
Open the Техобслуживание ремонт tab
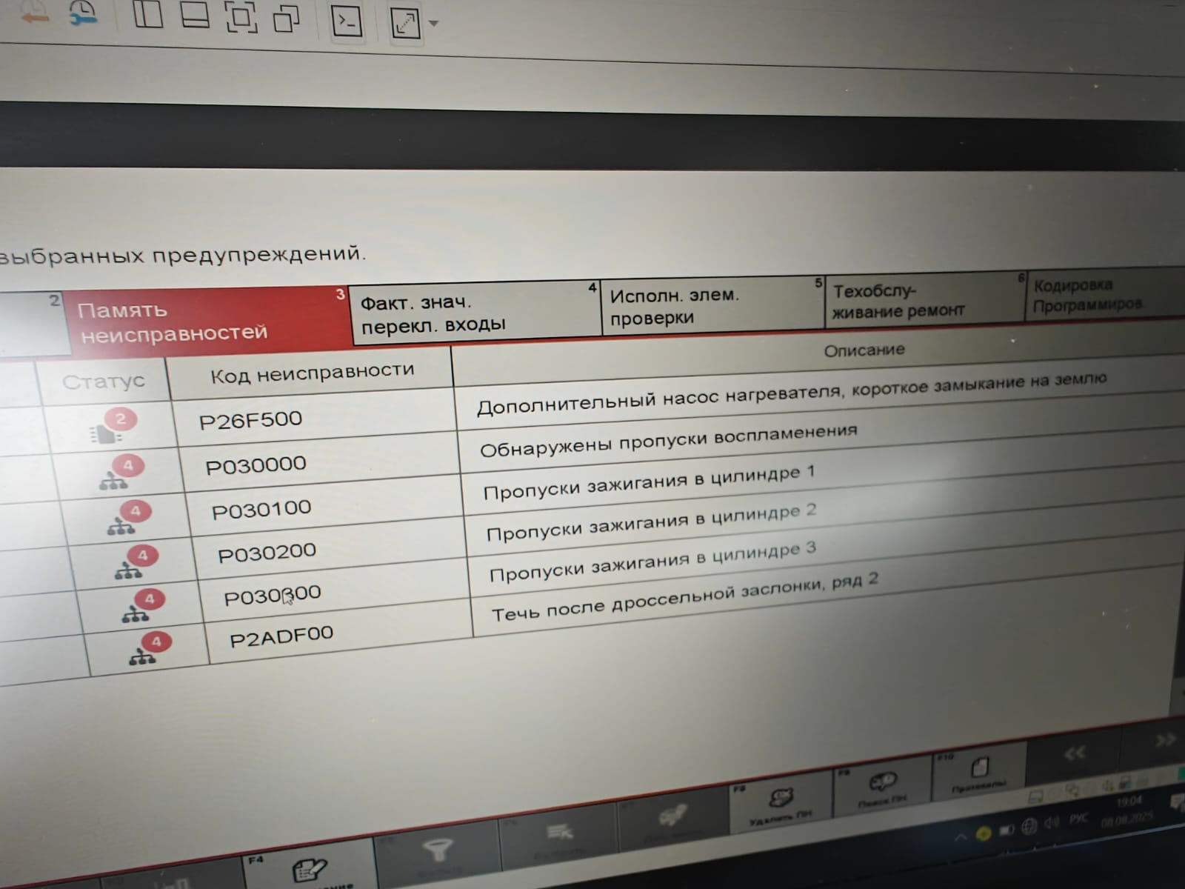[922, 300]
